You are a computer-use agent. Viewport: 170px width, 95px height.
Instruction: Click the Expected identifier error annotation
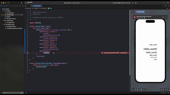pos(115,53)
